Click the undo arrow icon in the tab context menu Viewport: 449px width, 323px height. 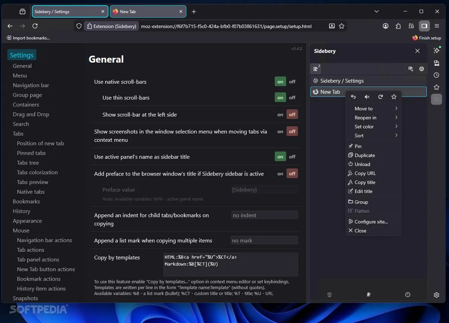coord(353,97)
